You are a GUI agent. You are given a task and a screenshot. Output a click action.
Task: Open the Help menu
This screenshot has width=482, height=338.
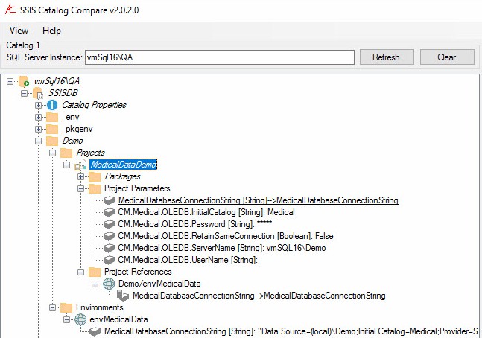(x=51, y=31)
